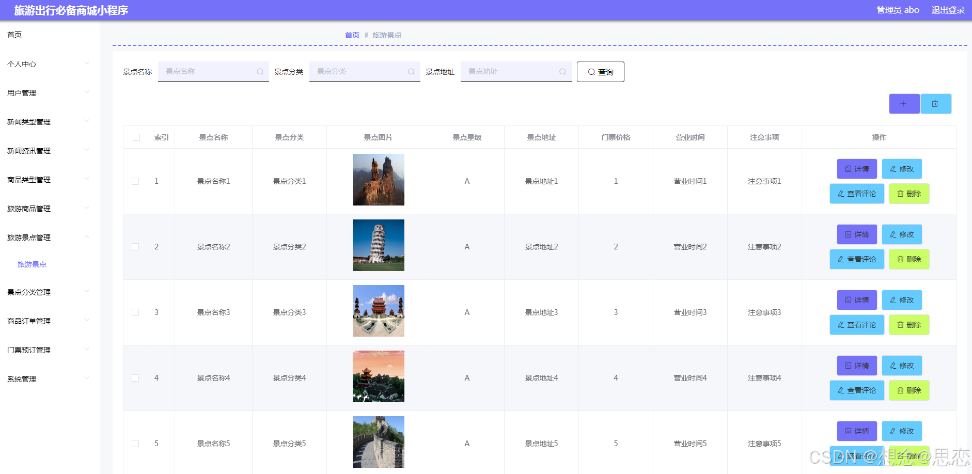The height and width of the screenshot is (474, 972).
Task: Expand 门票预订管理 sidebar menu
Action: pyautogui.click(x=50, y=350)
